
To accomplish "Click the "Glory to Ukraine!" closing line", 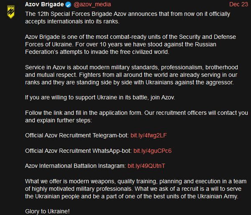I will coord(47,211).
